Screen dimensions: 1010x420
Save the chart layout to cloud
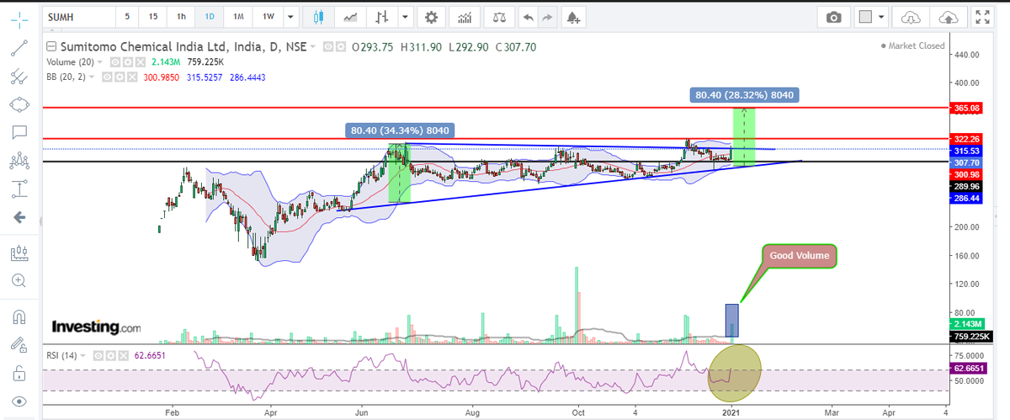click(x=947, y=17)
